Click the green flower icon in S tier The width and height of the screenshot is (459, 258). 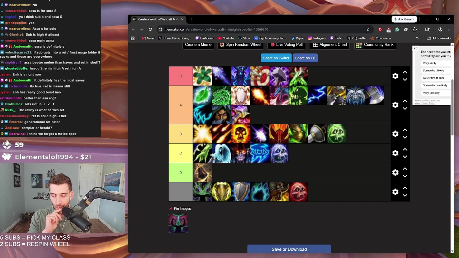[x=202, y=76]
